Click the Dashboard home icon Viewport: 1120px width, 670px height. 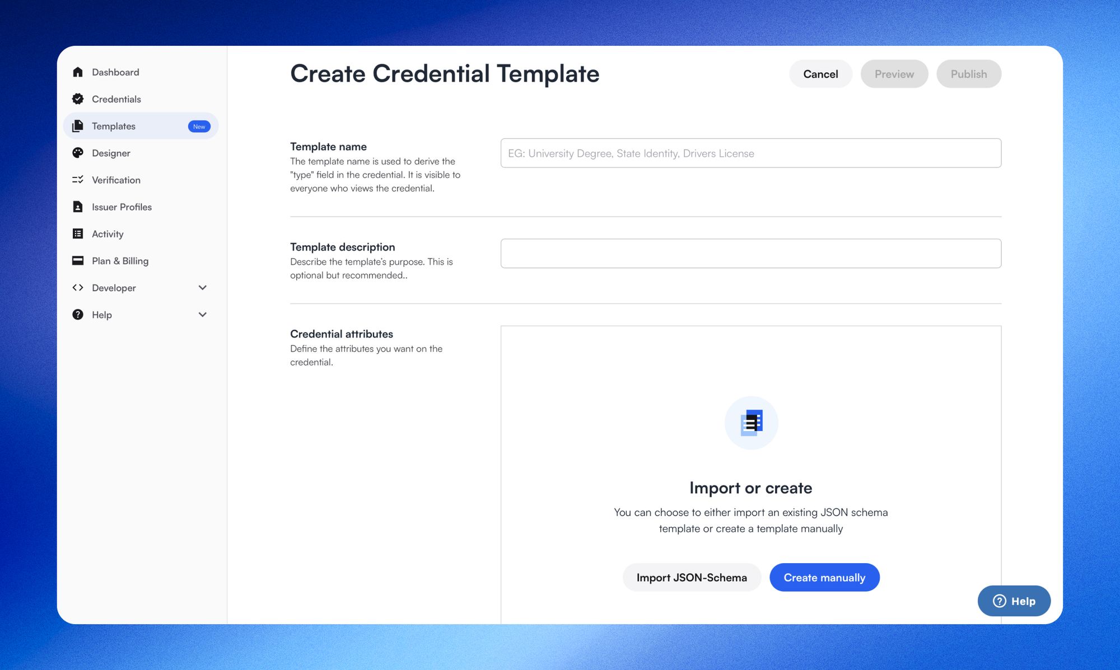pos(78,72)
